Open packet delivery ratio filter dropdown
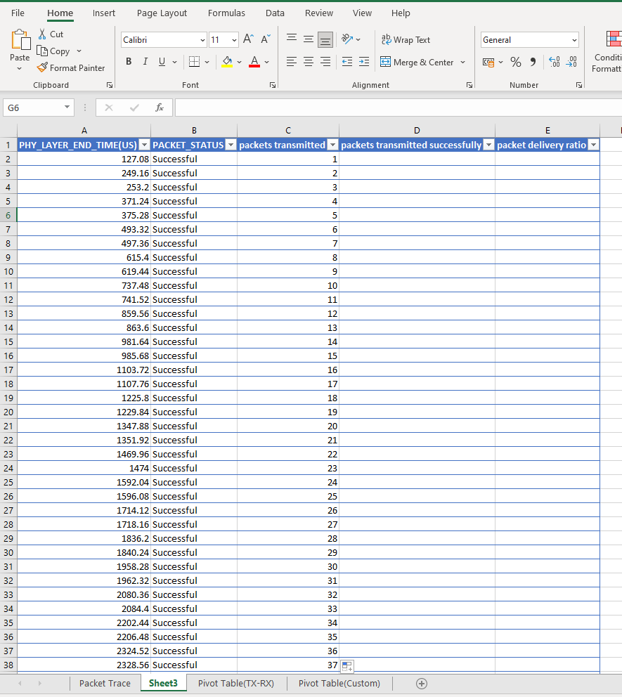This screenshot has height=697, width=622. pos(594,145)
